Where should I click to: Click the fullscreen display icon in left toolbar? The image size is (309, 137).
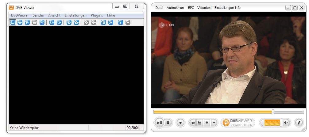point(13,22)
